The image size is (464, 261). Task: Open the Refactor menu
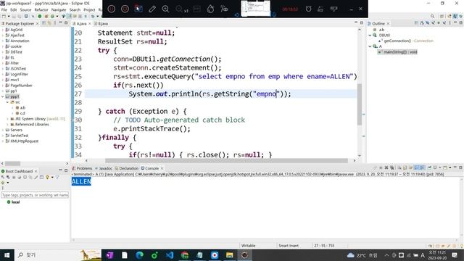(x=41, y=9)
